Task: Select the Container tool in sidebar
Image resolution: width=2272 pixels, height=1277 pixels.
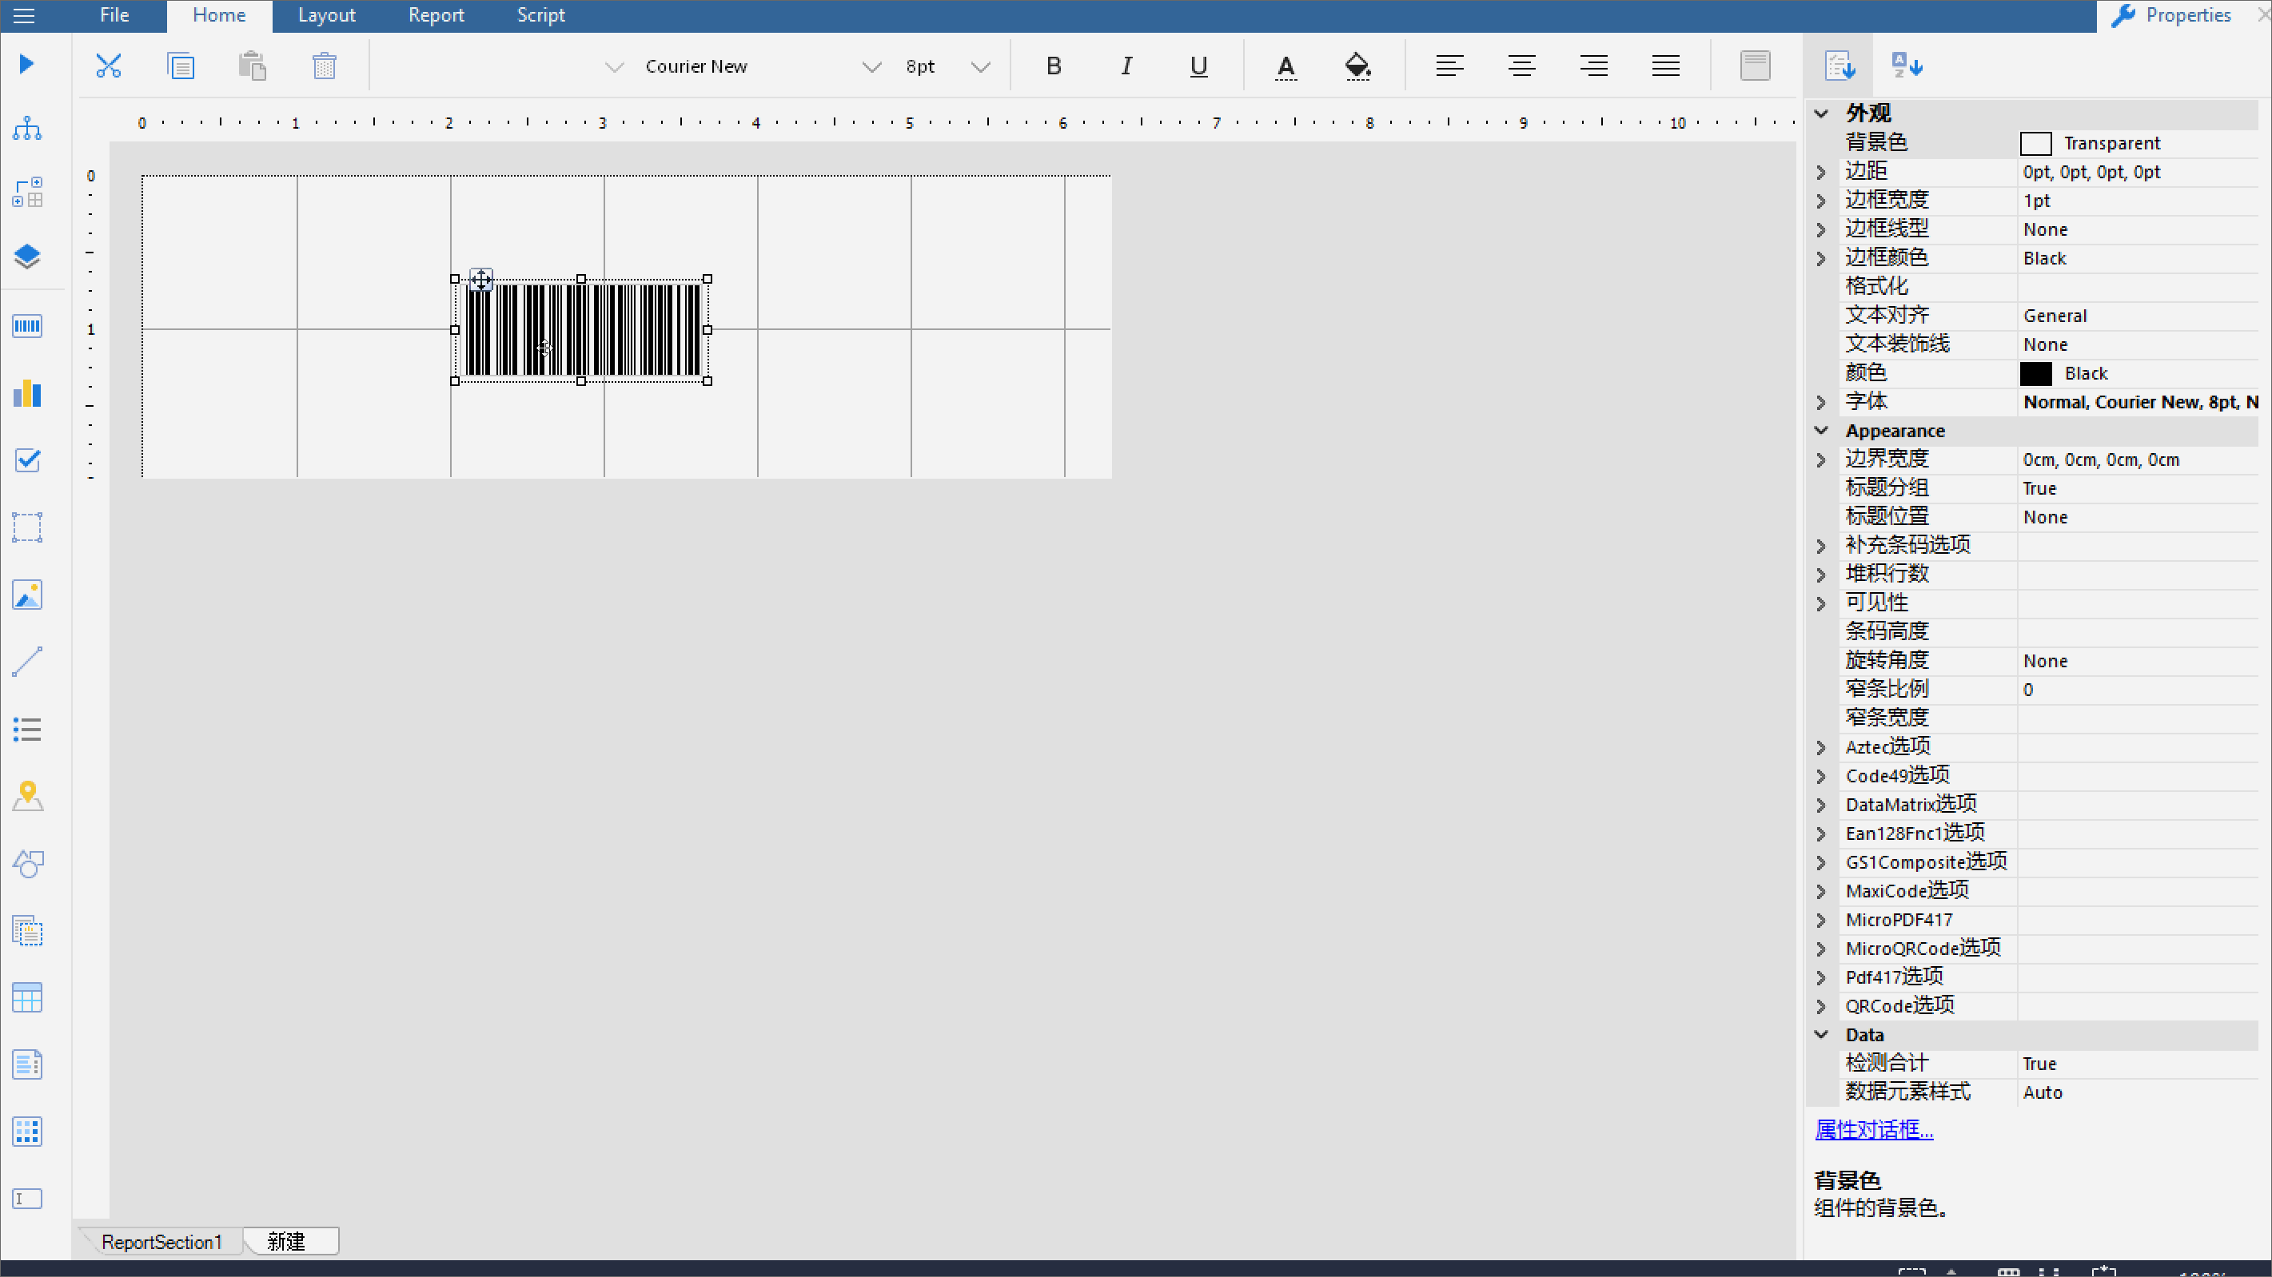Action: pos(27,527)
